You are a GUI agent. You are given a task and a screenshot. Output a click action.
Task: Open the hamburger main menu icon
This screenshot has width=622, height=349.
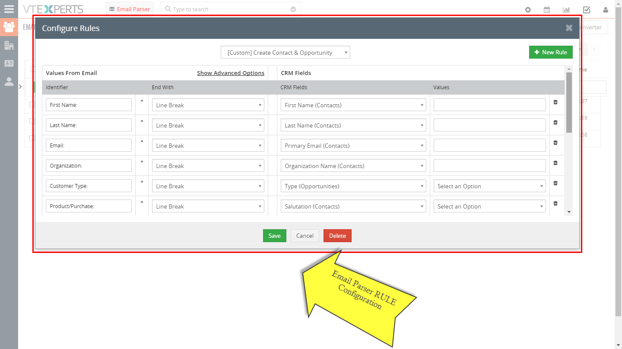[x=9, y=9]
